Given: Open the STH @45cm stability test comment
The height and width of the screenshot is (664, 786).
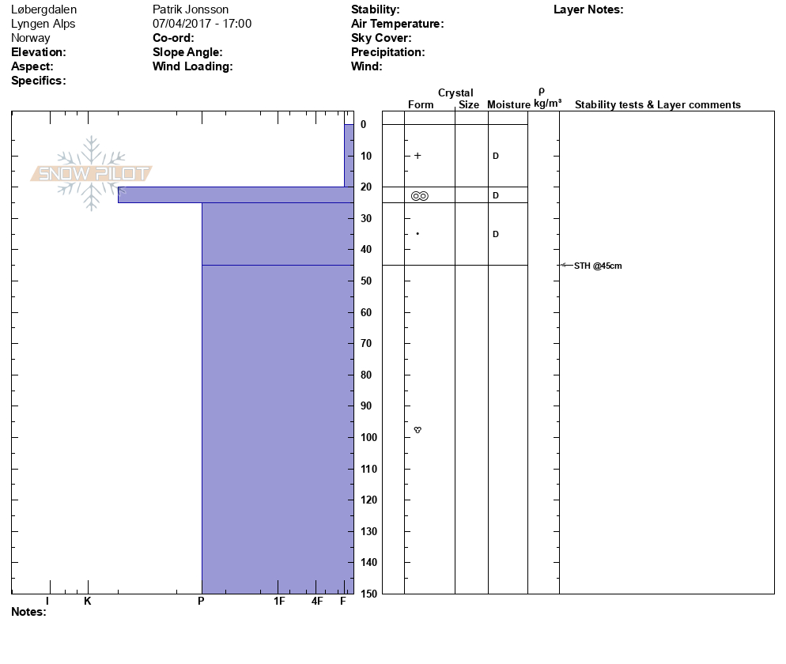Looking at the screenshot, I should (598, 266).
